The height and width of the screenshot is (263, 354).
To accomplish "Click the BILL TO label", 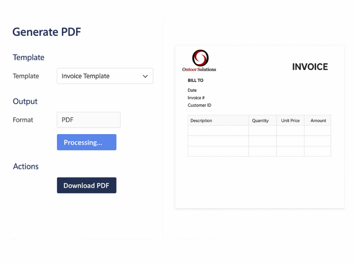I will tap(195, 80).
